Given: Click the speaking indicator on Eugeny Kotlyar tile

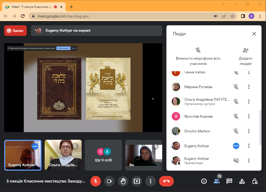Looking at the screenshot, I should (35, 146).
